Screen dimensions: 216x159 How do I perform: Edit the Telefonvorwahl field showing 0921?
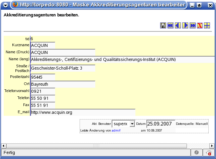click(x=43, y=91)
